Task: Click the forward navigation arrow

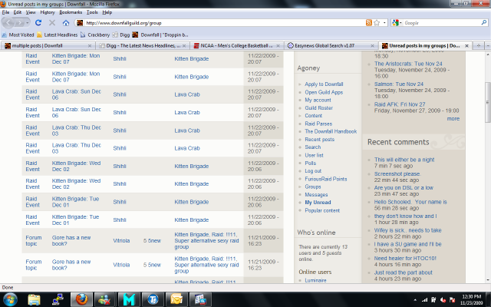Action: (x=19, y=22)
